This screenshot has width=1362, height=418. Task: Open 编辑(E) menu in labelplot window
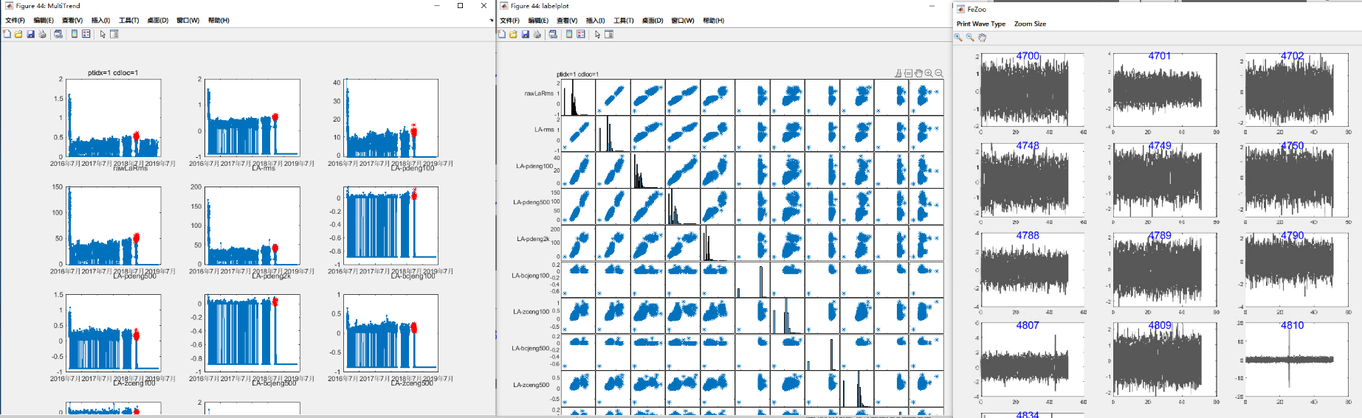click(x=538, y=21)
